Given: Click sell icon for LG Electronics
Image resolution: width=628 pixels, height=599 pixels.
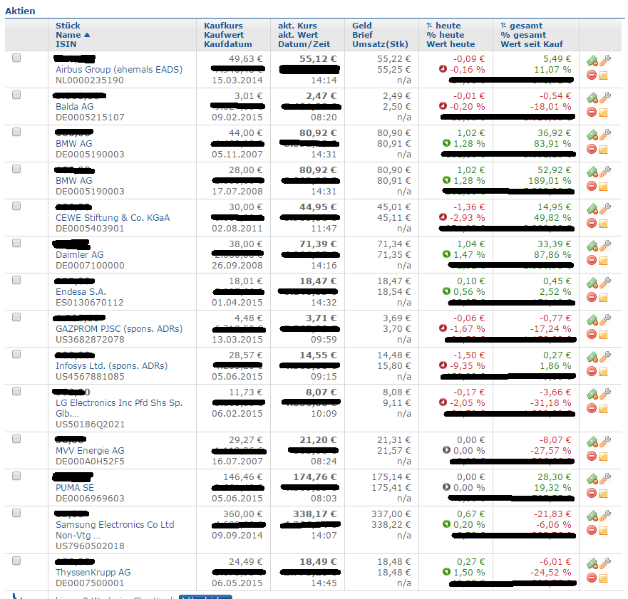Looking at the screenshot, I should [x=592, y=395].
